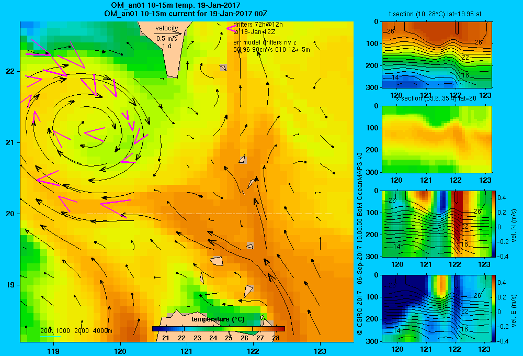Click the 'vel. N (m/s)' axis label
The width and height of the screenshot is (523, 356).
point(514,226)
